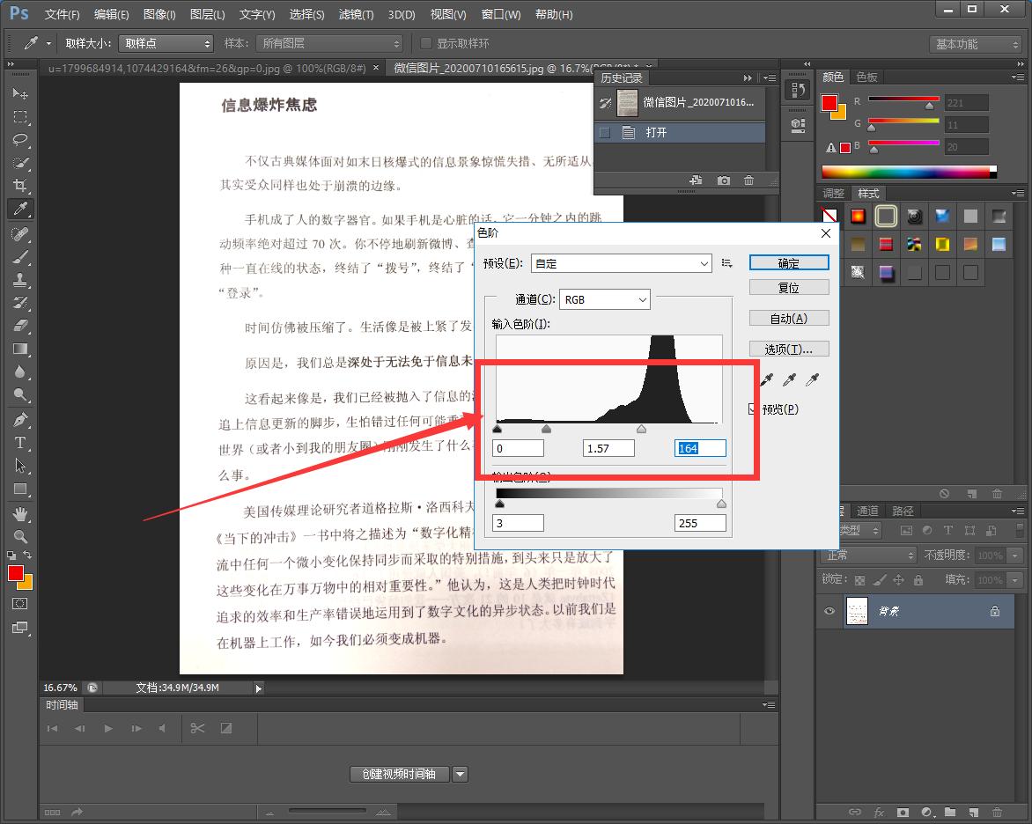Image resolution: width=1032 pixels, height=824 pixels.
Task: Pick the black point eyedropper in Levels dialog
Action: (765, 379)
